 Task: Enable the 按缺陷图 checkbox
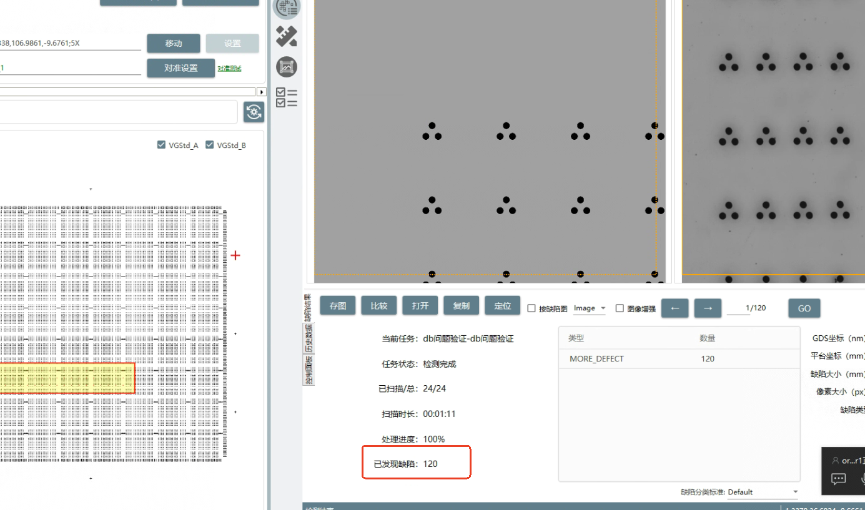tap(531, 308)
